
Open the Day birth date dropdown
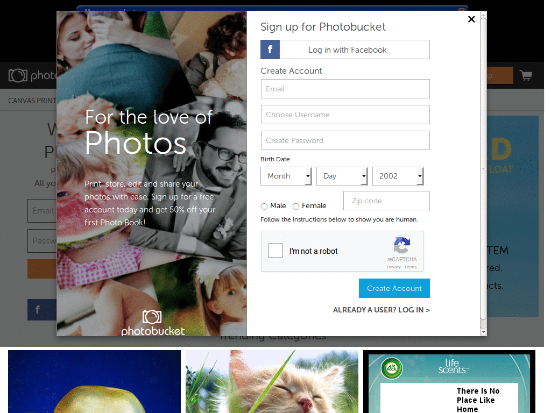(x=342, y=176)
